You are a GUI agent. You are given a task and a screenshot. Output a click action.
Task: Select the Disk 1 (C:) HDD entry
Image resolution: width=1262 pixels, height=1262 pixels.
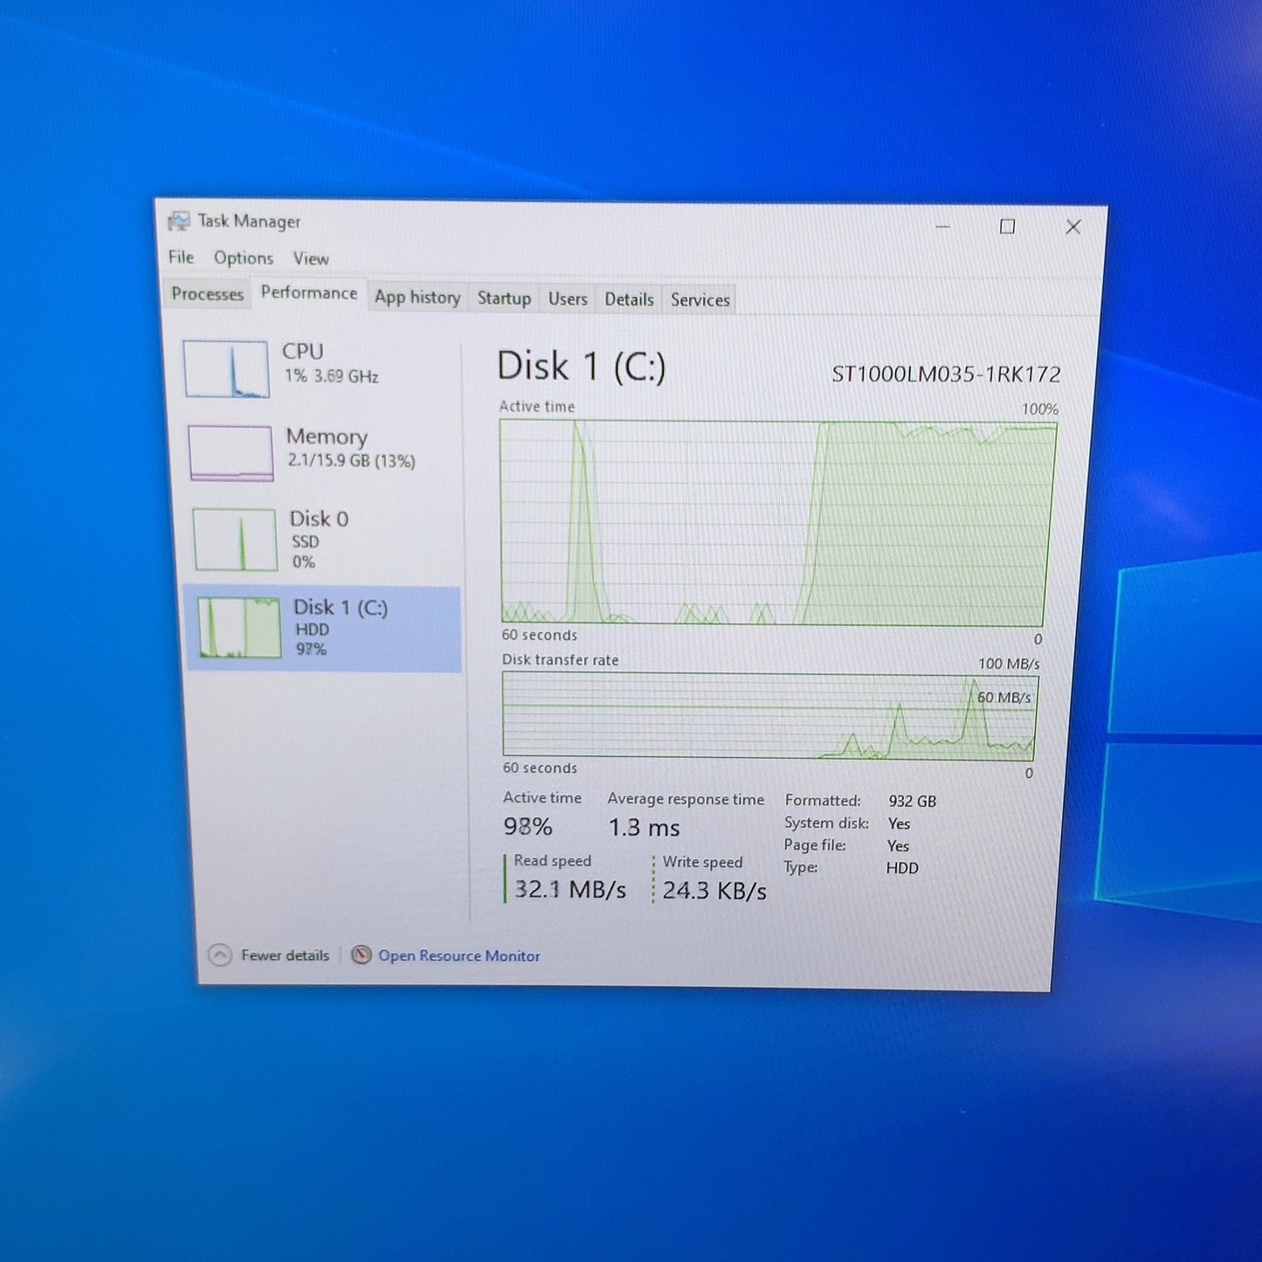coord(323,628)
